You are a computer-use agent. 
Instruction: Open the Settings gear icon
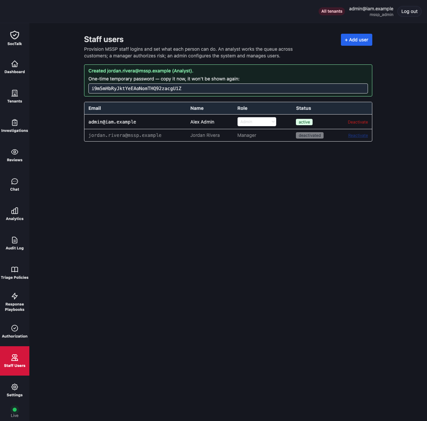pyautogui.click(x=15, y=387)
